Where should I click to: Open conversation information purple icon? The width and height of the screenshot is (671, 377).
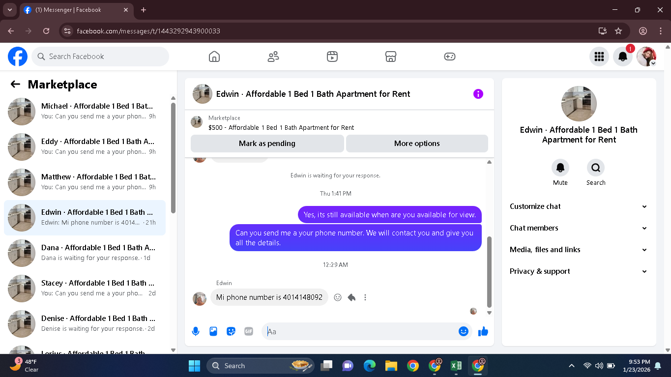point(478,94)
